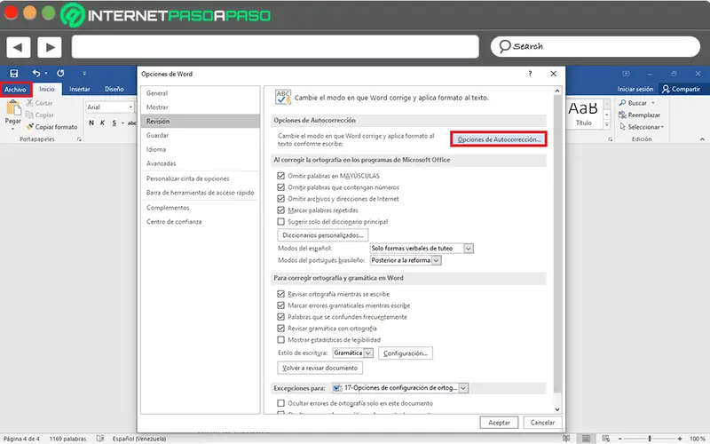Select Centro de confianza category
Image resolution: width=710 pixels, height=444 pixels.
[x=201, y=222]
